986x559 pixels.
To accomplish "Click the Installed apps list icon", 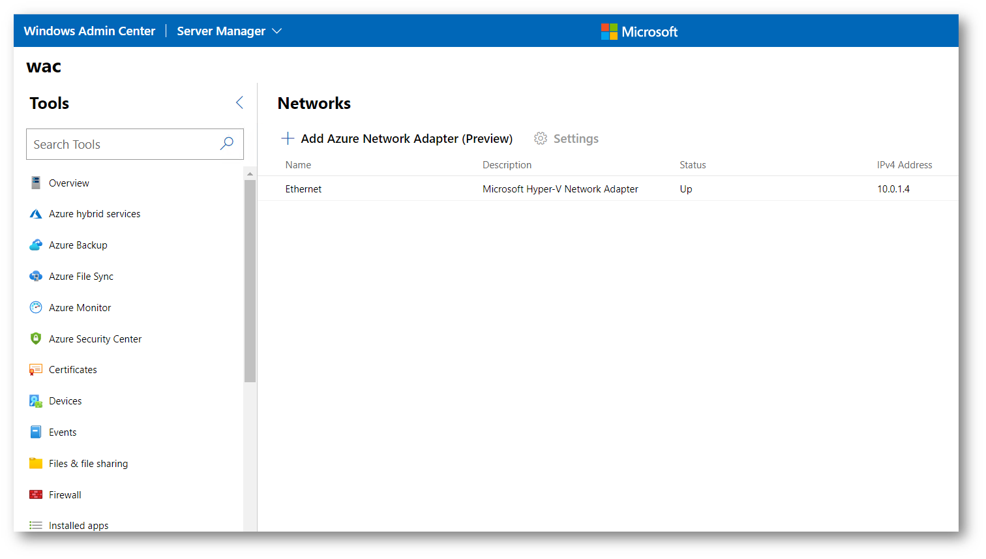I will (x=36, y=525).
